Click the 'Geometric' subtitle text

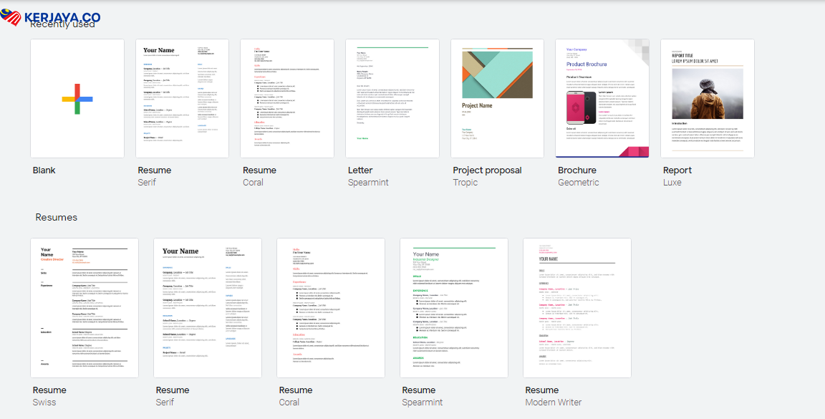click(579, 183)
